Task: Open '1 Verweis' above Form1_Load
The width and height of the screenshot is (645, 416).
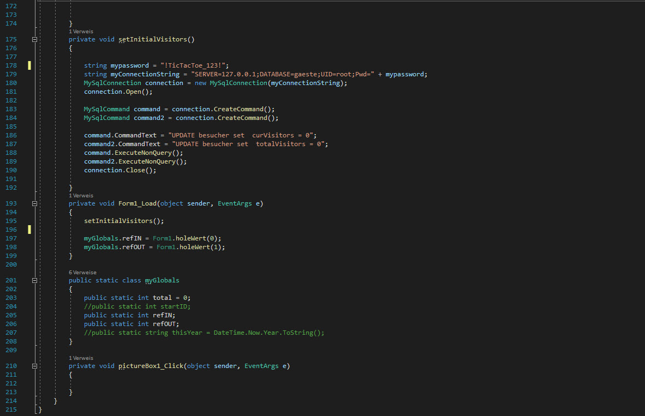Action: [x=81, y=195]
